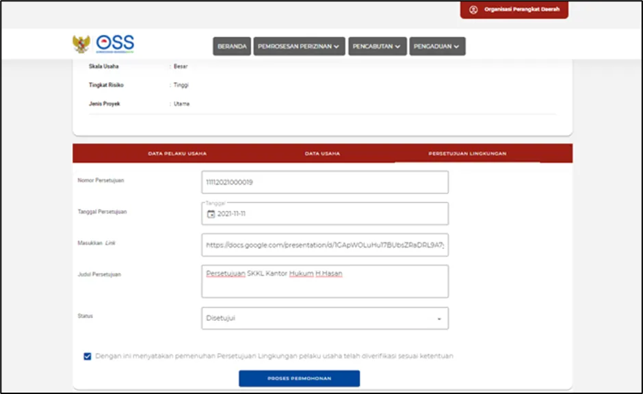Click the Garuda emblem logo
Image resolution: width=643 pixels, height=394 pixels.
click(x=81, y=44)
